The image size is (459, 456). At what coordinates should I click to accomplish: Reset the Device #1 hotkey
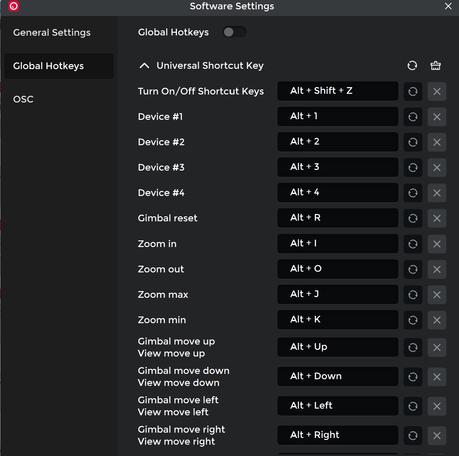413,117
